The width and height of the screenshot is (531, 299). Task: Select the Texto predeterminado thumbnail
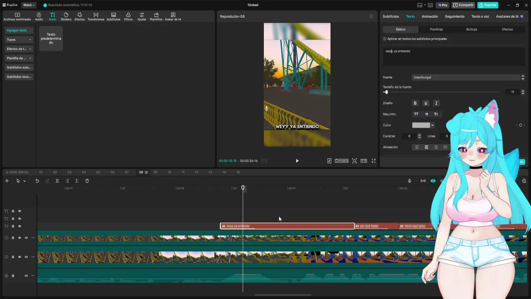click(51, 39)
